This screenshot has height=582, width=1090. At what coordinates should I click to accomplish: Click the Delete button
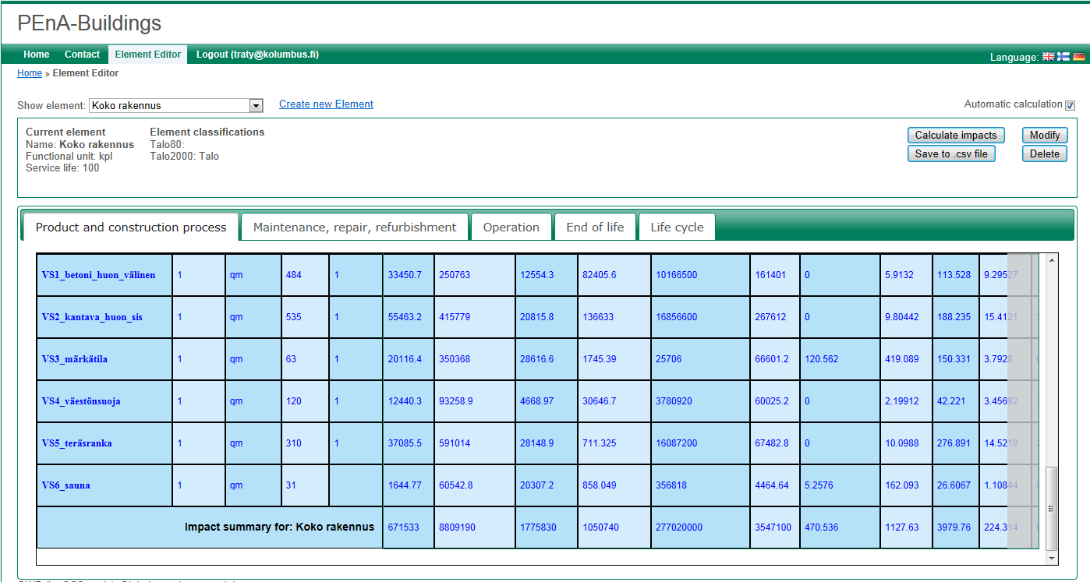click(x=1045, y=154)
